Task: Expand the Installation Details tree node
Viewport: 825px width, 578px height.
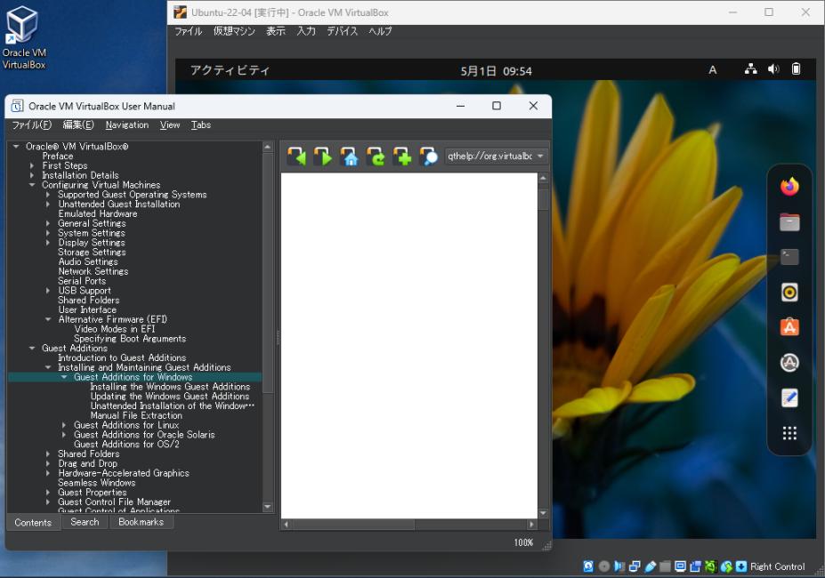Action: click(x=32, y=175)
